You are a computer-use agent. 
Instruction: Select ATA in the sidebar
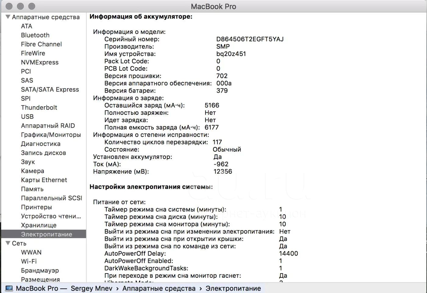click(x=27, y=26)
